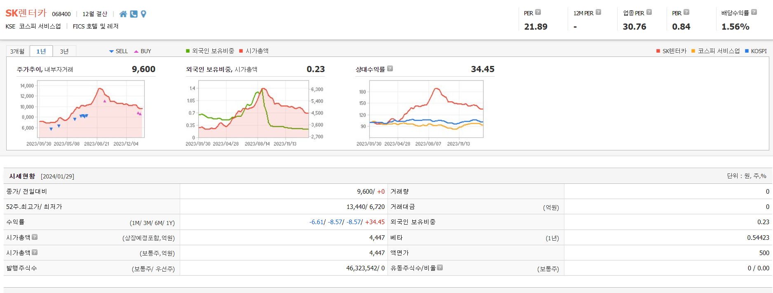The image size is (773, 293).
Task: Click the 베타 value 0.54423
Action: 758,238
